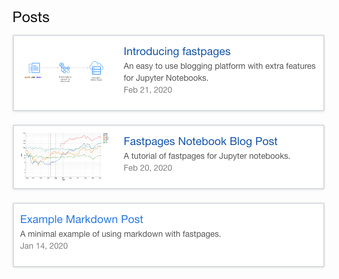Open the 'Fastpages Notebook Blog Post' link
This screenshot has height=279, width=339.
tap(201, 141)
